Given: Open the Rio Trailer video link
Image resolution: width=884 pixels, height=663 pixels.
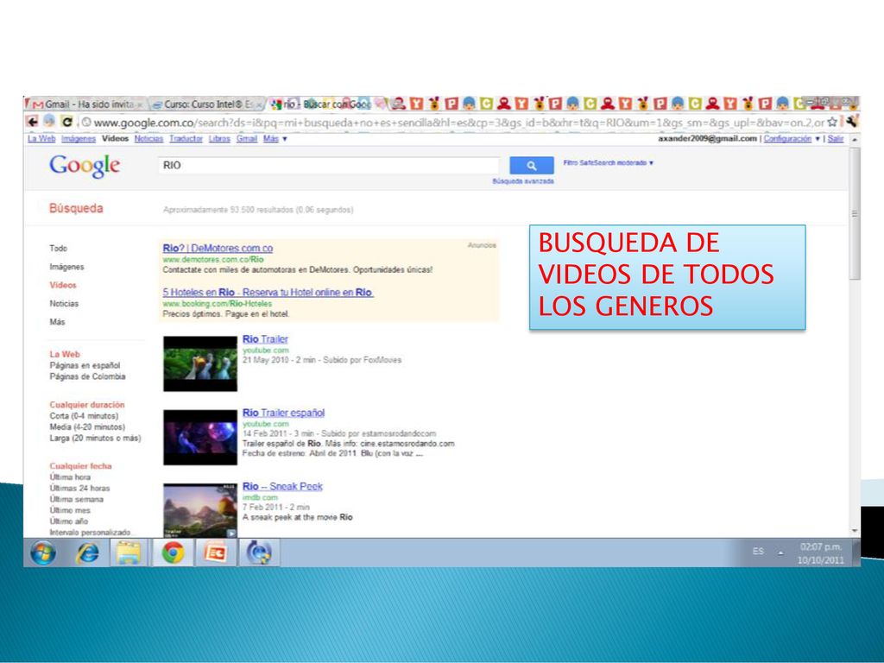Looking at the screenshot, I should (x=265, y=338).
